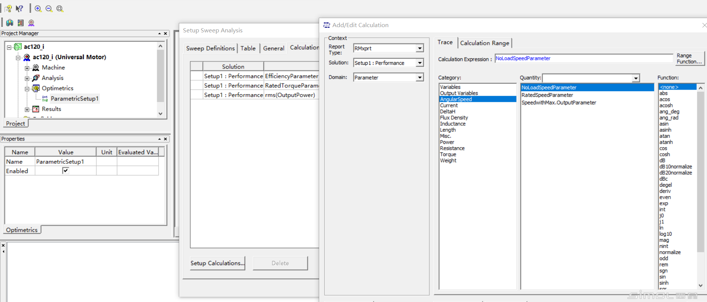This screenshot has height=302, width=707.
Task: Open the Domain dropdown set to Parameter
Action: (420, 78)
